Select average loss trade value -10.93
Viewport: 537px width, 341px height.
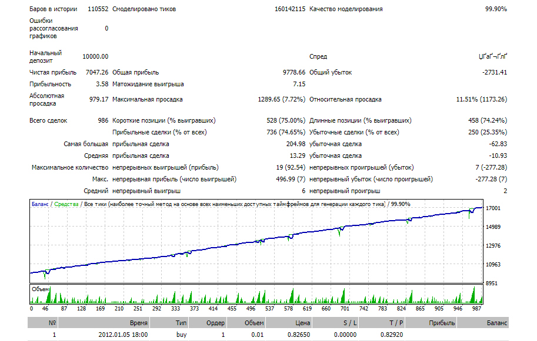[x=498, y=156]
